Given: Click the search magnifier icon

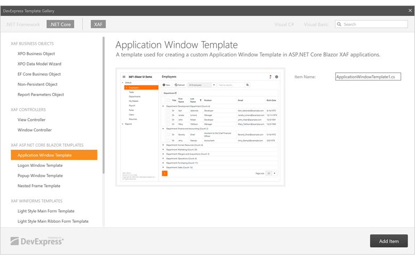Looking at the screenshot, I should tap(339, 24).
